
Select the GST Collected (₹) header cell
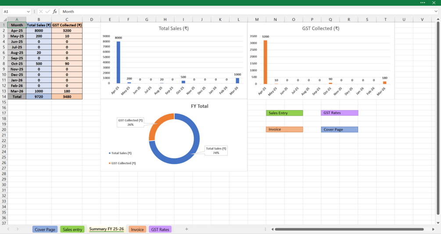[67, 25]
